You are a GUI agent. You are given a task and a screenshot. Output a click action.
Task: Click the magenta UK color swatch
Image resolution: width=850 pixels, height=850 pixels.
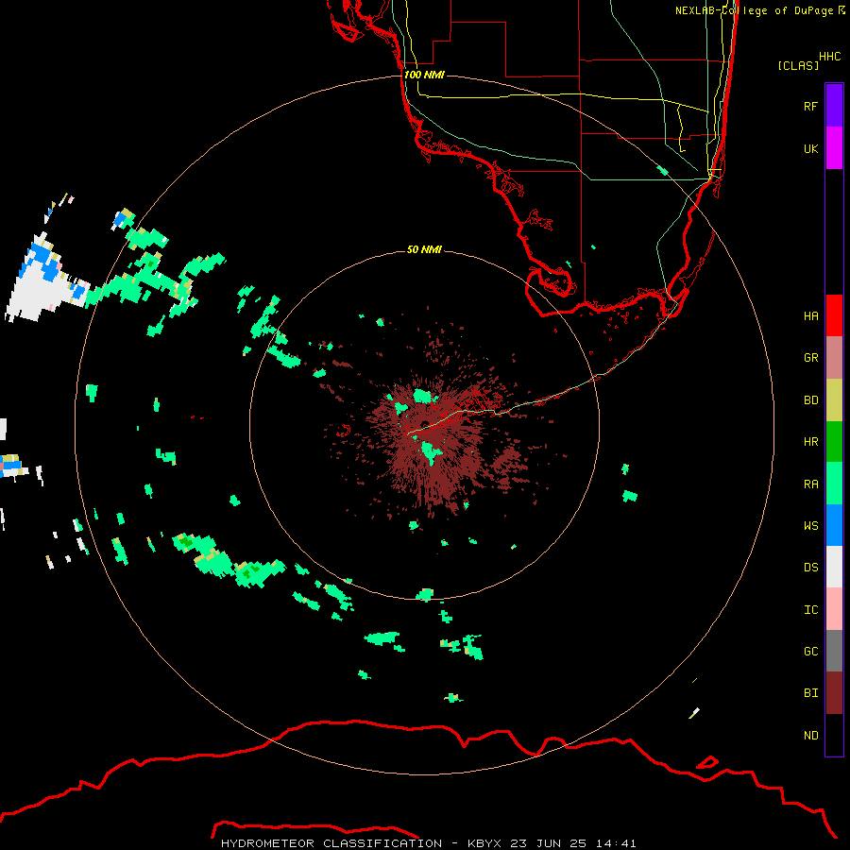[834, 148]
